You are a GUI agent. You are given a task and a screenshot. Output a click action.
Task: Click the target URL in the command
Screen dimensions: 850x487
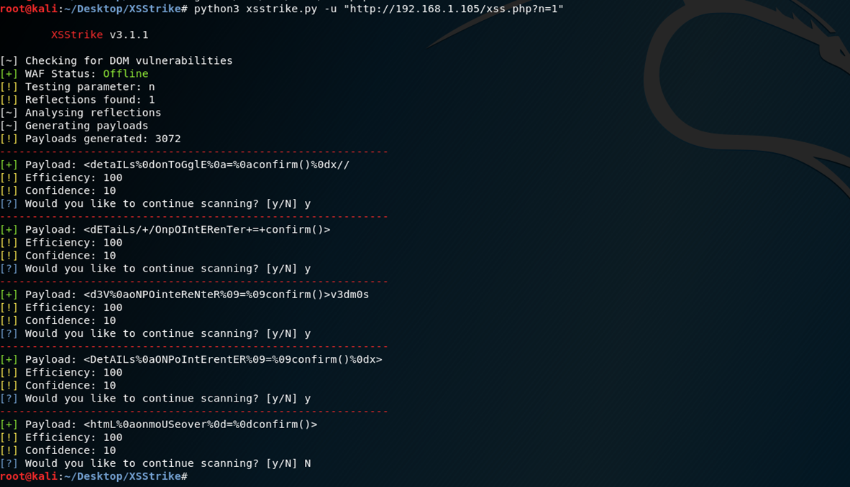point(454,9)
